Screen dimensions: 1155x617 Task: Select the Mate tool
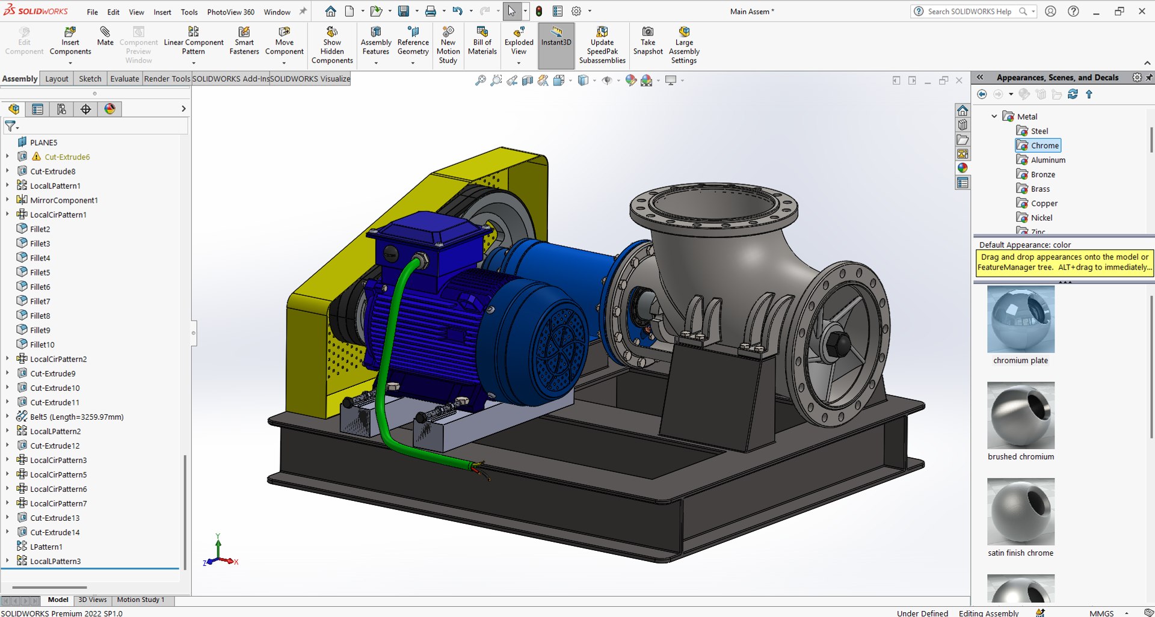[105, 37]
